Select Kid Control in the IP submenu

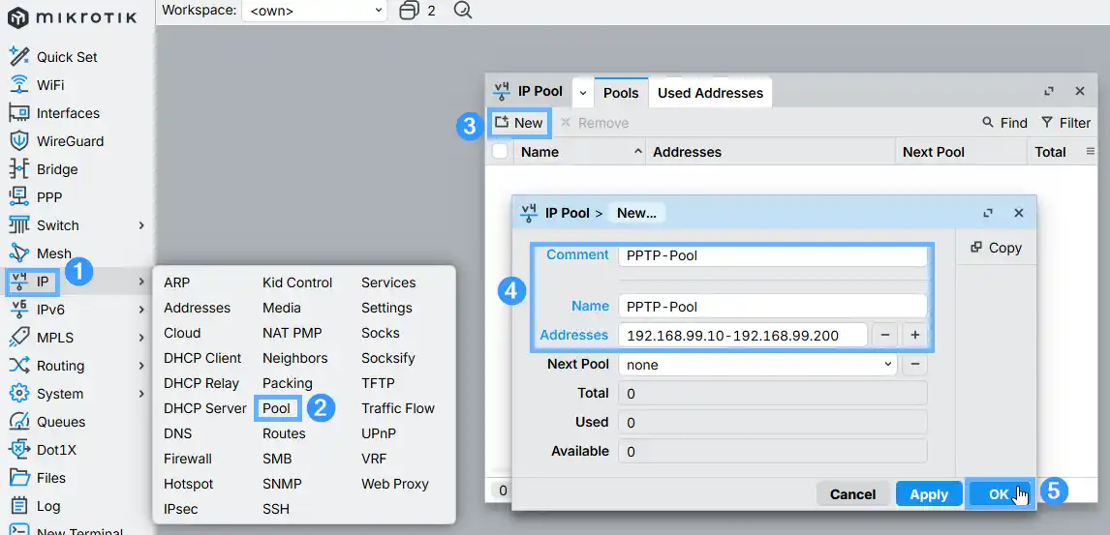[297, 282]
